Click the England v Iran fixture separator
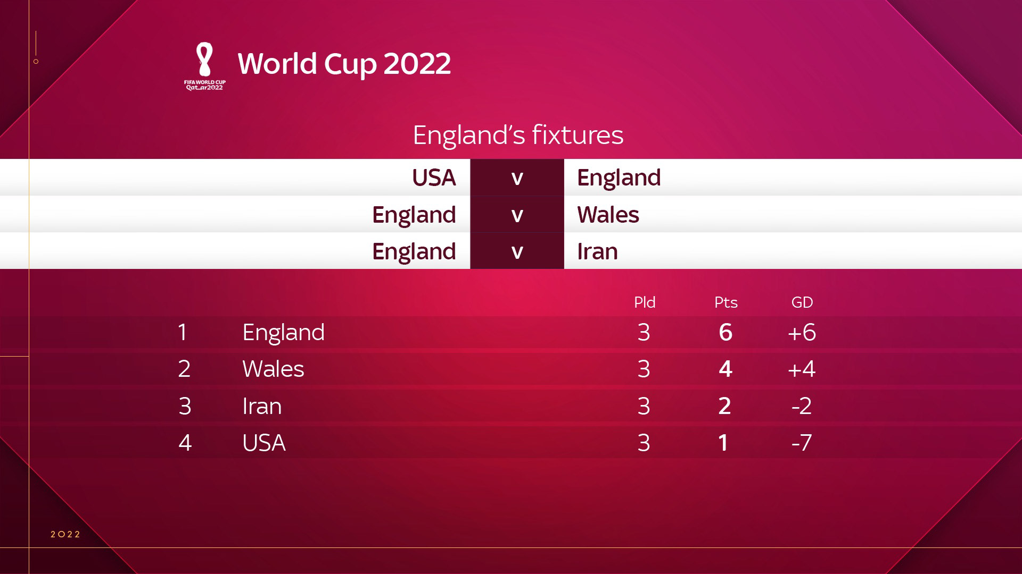 point(517,251)
